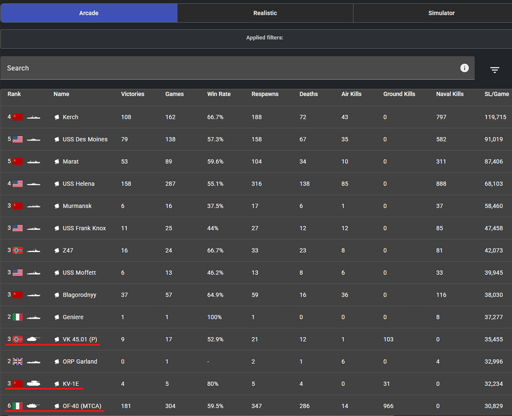Click the tank icon in KV-1E row

tap(33, 384)
